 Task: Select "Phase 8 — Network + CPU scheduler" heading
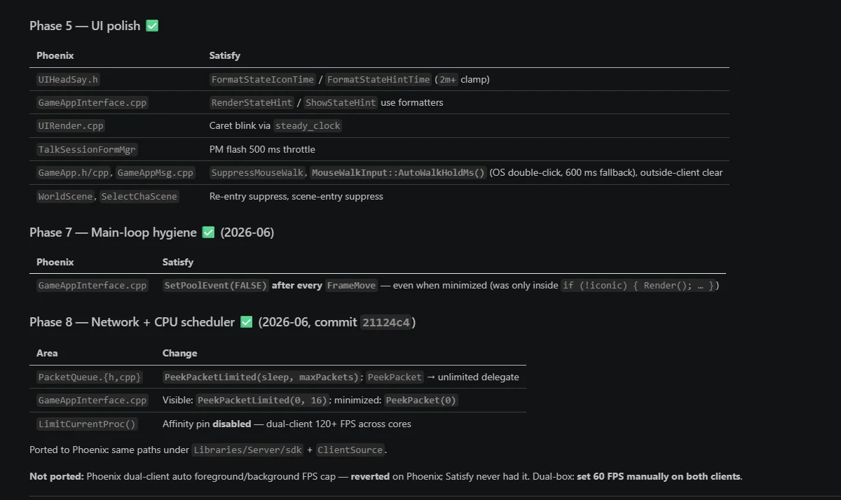(x=132, y=322)
